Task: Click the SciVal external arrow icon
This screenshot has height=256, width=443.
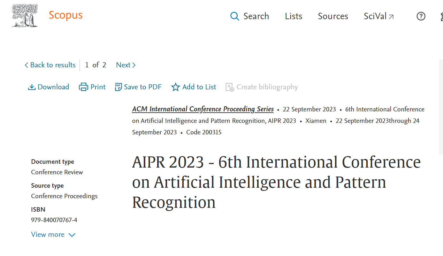Action: tap(391, 17)
